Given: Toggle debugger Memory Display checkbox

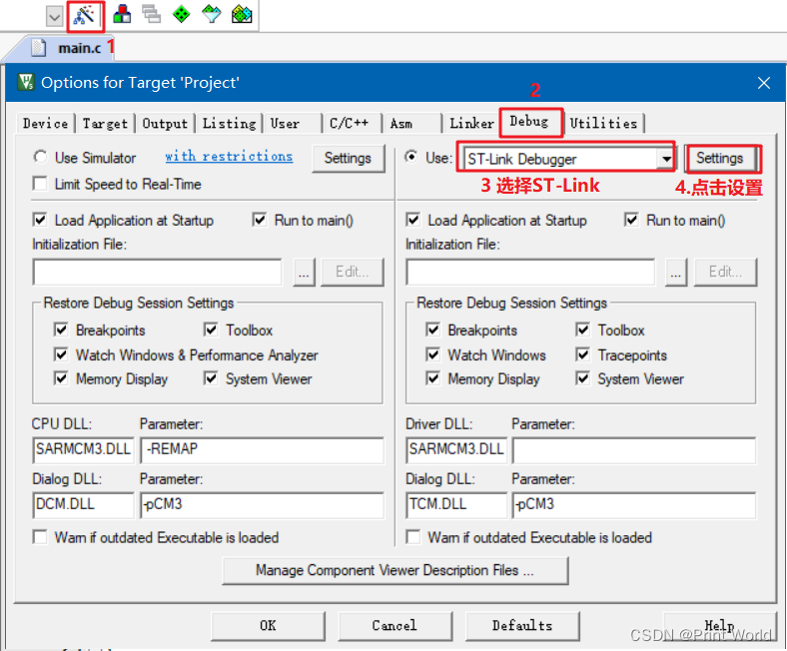Looking at the screenshot, I should point(432,378).
